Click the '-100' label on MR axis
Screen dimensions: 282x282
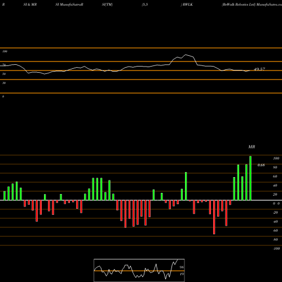(276, 249)
